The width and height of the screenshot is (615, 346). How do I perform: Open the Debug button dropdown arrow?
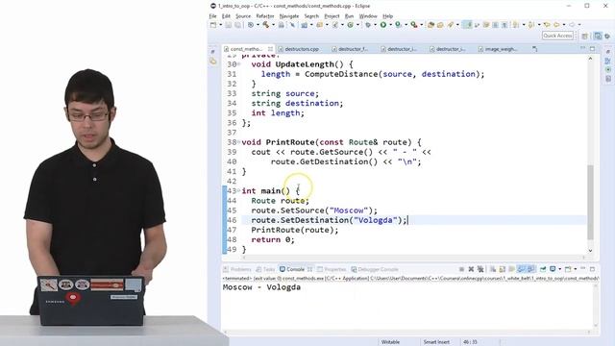376,25
